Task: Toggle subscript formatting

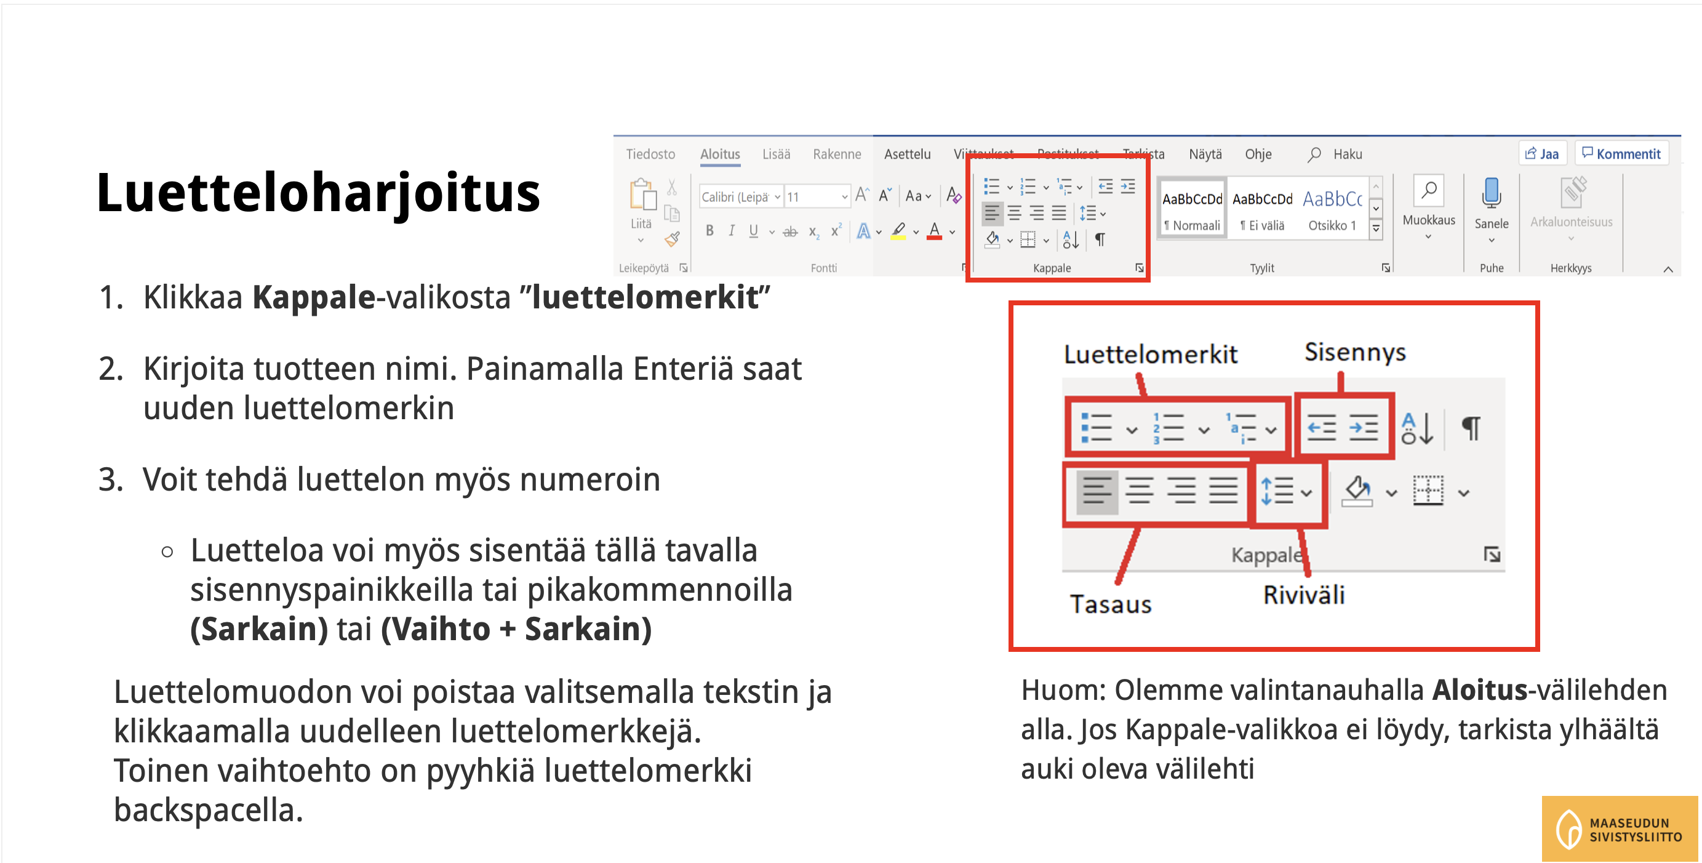Action: (x=815, y=232)
